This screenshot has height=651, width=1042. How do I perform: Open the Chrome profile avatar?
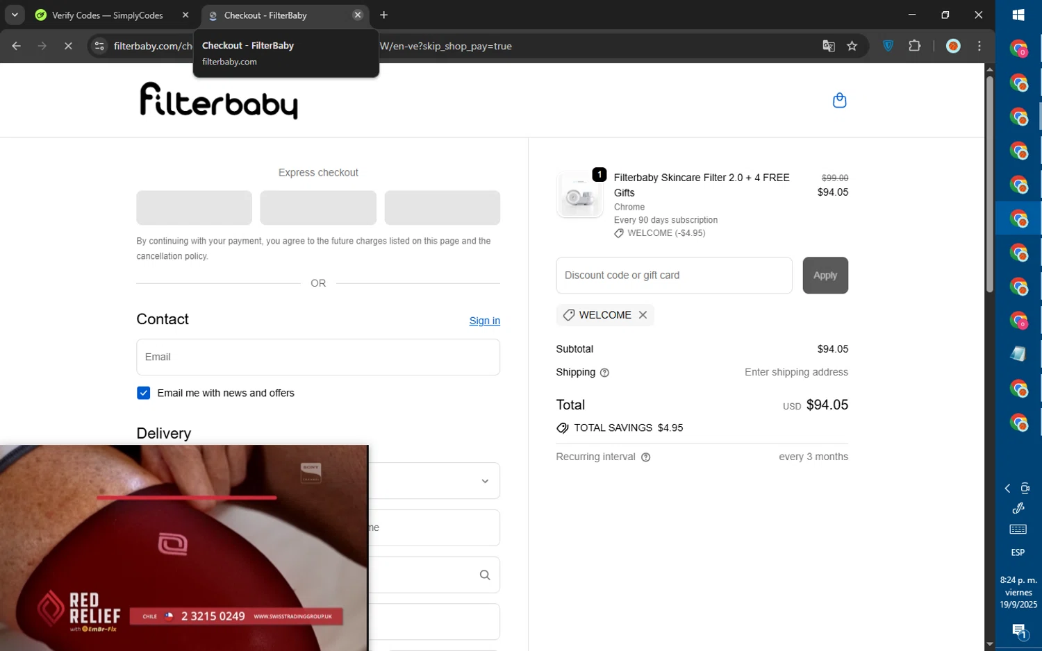[x=953, y=46]
